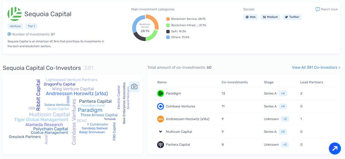The height and width of the screenshot is (159, 345).
Task: Select the dark DeFi legend swatch
Action: (168, 31)
